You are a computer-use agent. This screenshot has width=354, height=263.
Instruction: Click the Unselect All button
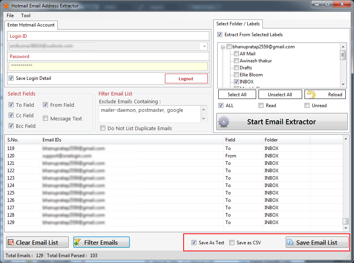click(280, 94)
